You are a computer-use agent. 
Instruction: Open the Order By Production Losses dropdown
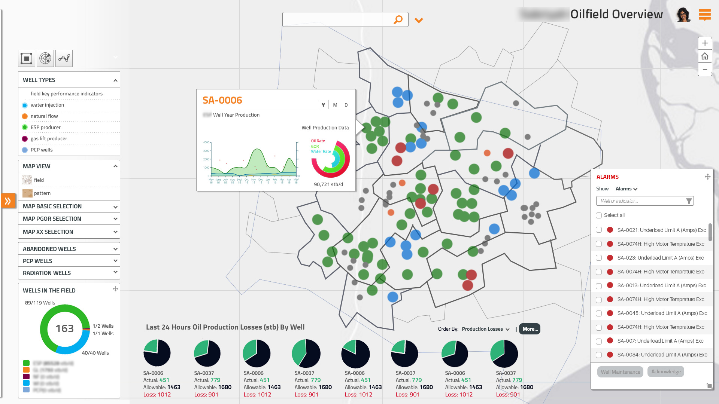point(486,329)
